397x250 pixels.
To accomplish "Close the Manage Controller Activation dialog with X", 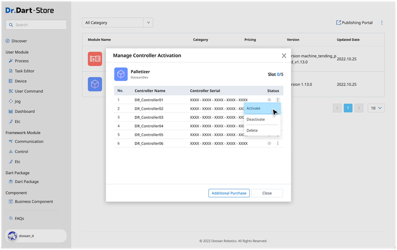I will tap(284, 55).
